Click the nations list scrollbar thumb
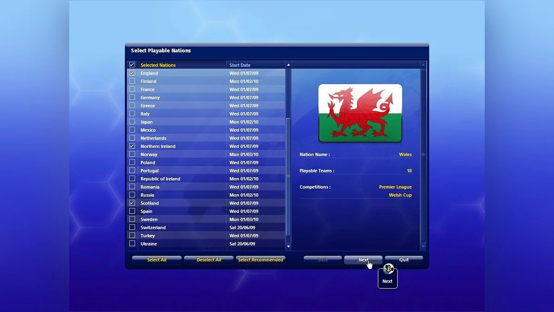The width and height of the screenshot is (554, 312). click(x=289, y=177)
